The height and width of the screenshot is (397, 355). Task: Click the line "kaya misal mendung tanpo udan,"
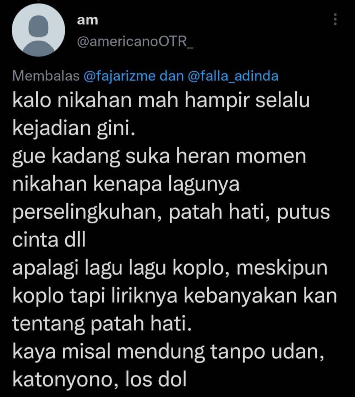(x=168, y=352)
